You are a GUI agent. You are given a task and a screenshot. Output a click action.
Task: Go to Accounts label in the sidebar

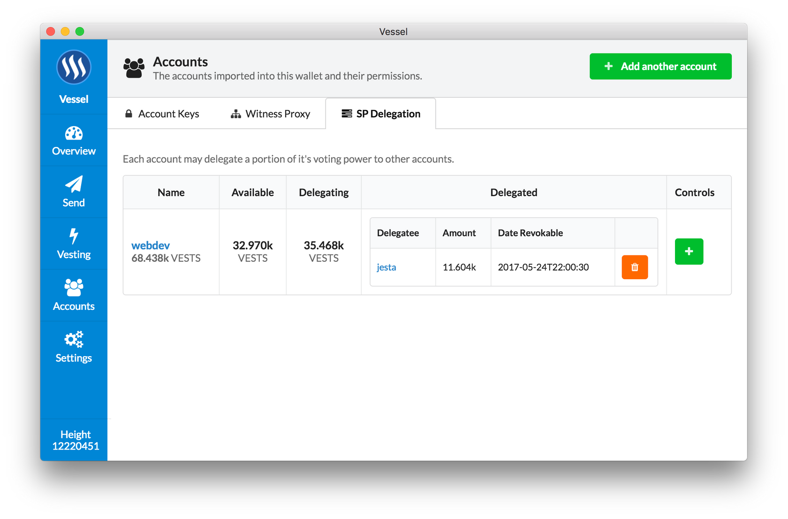pos(74,306)
